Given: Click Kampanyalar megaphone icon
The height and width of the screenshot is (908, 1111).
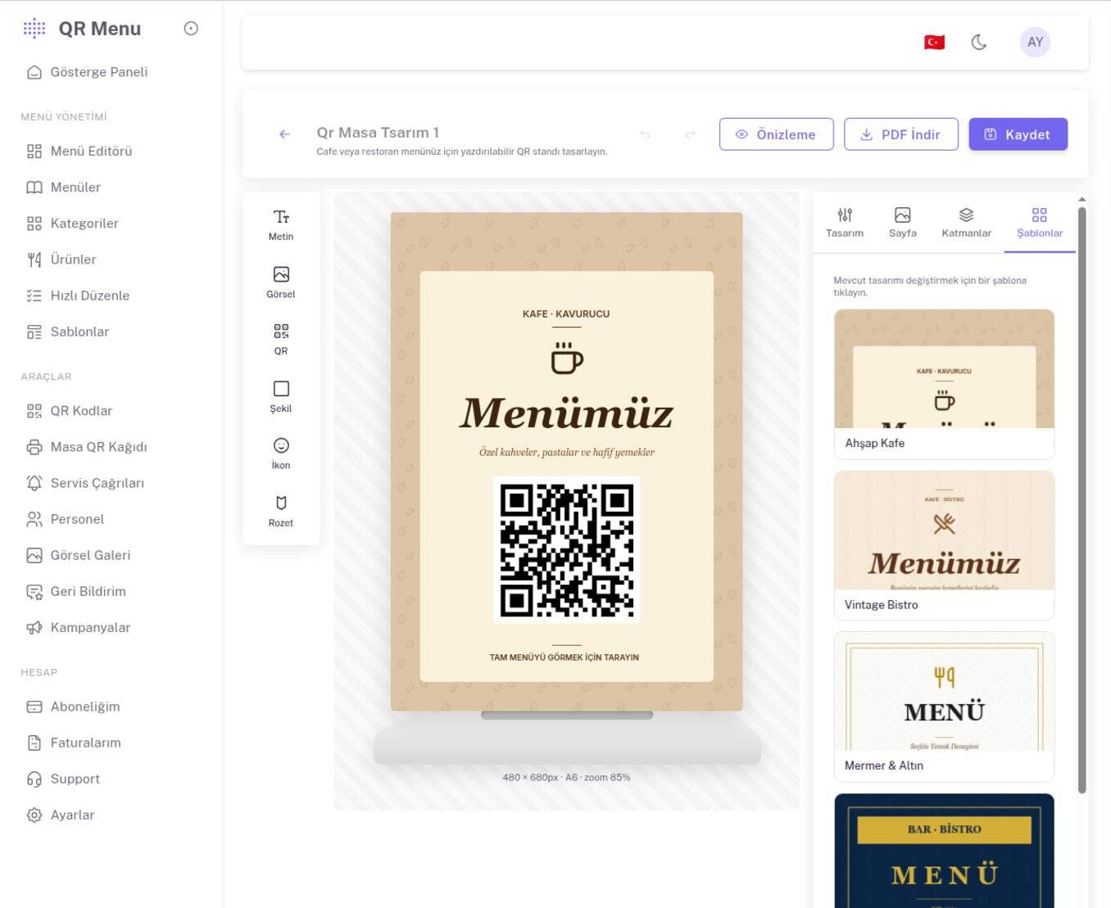Looking at the screenshot, I should click(x=34, y=627).
